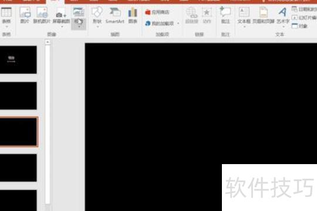This screenshot has height=211, width=317.
Task: Click the 相册 photo album icon
Action: (79, 12)
